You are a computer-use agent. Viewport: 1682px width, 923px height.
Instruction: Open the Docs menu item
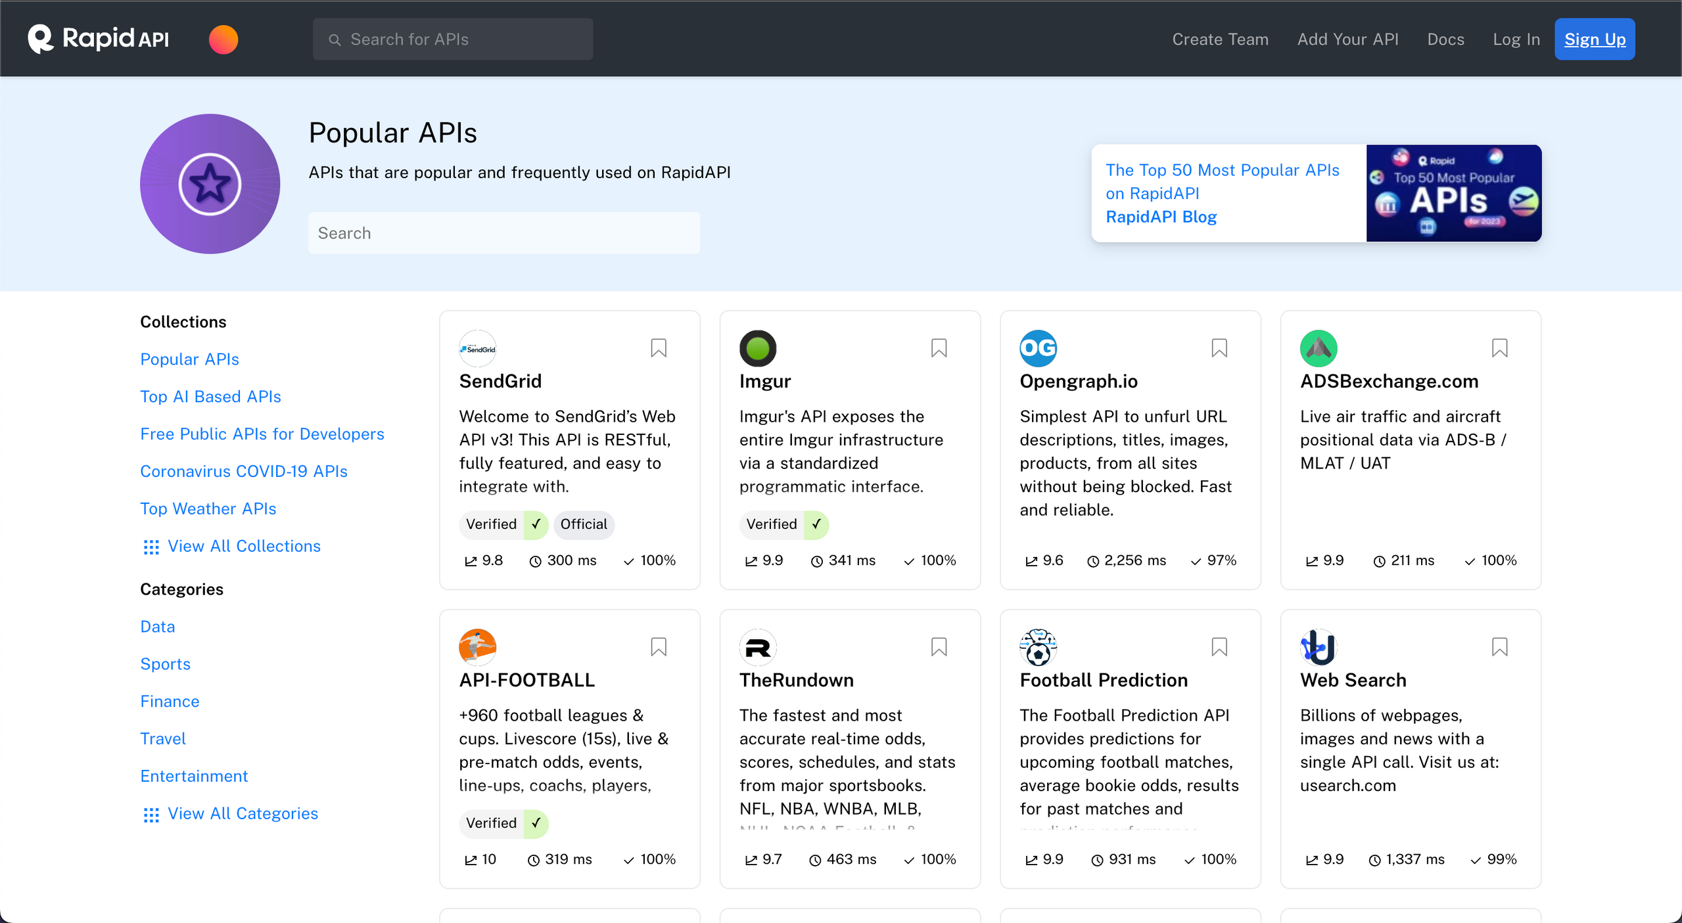coord(1445,39)
